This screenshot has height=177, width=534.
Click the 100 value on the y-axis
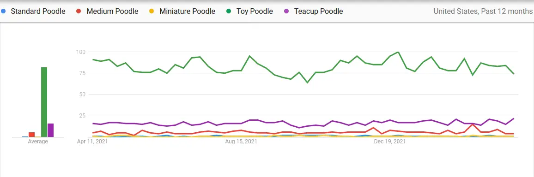[80, 52]
